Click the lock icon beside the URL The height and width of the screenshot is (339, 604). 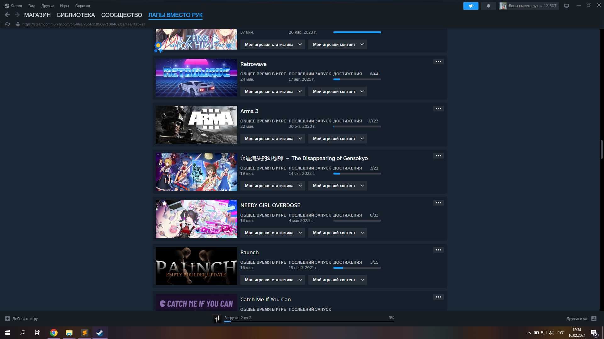(18, 24)
